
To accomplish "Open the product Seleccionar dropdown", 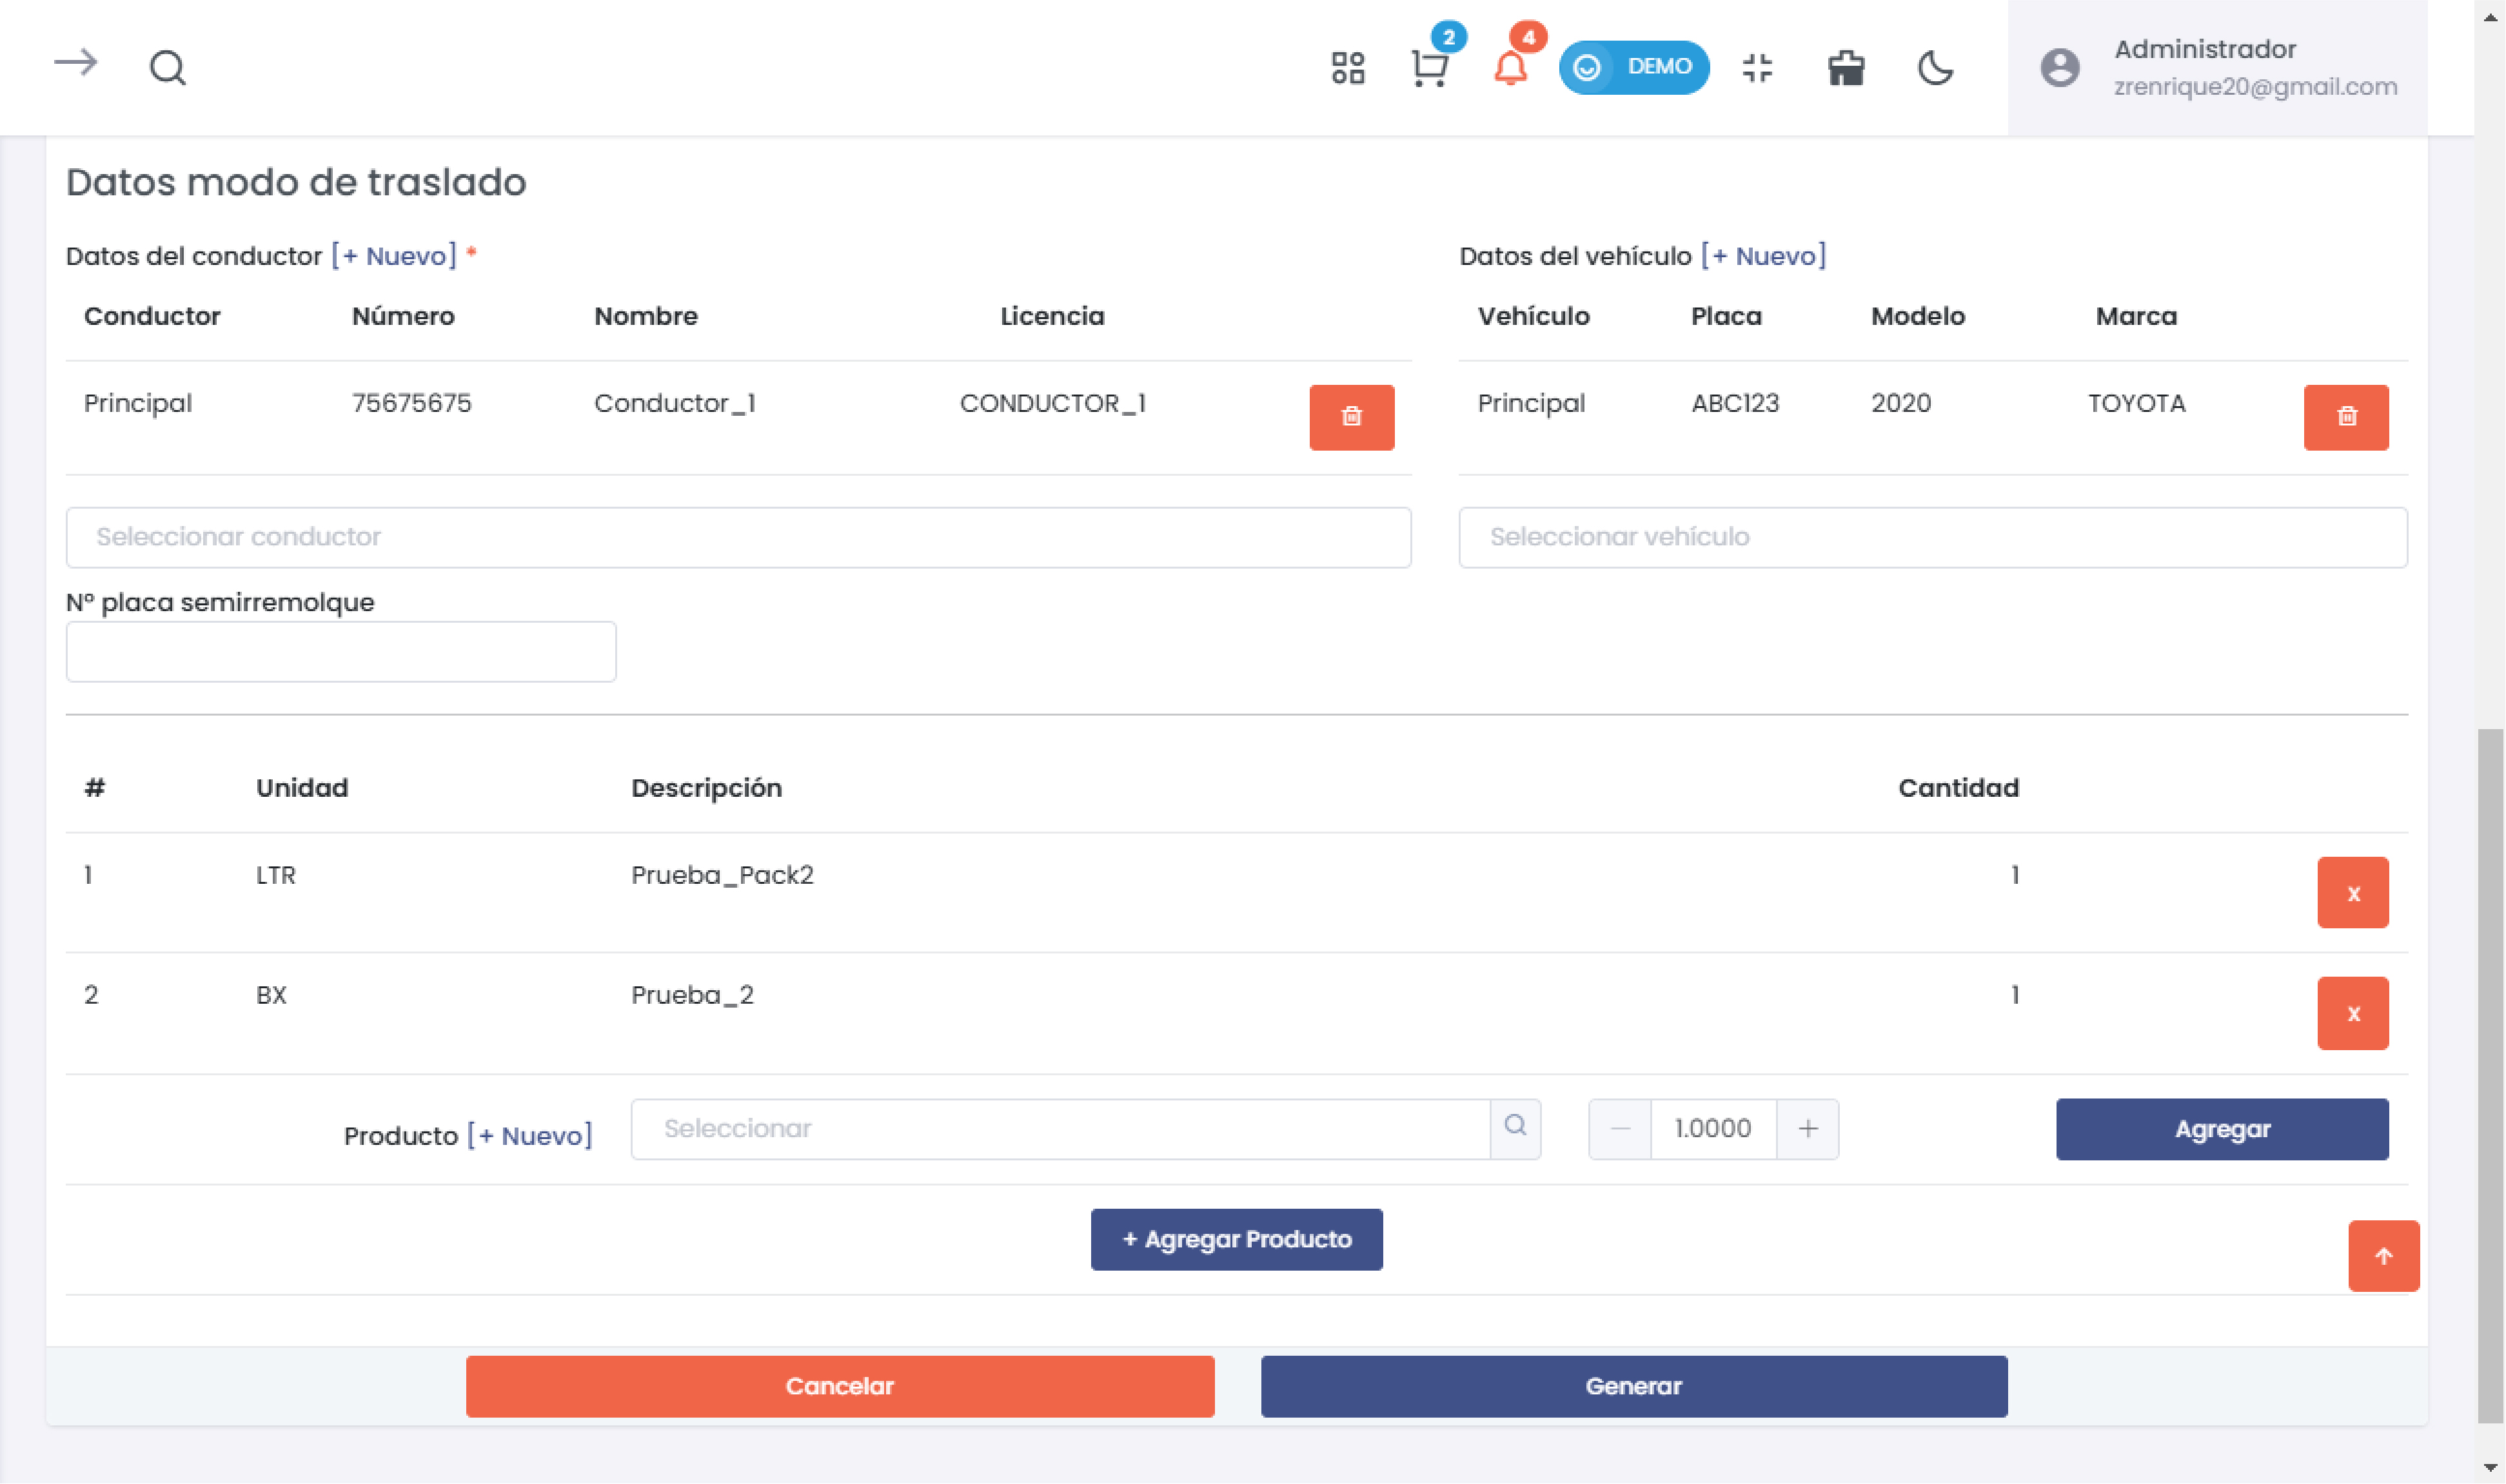I will click(x=1060, y=1129).
